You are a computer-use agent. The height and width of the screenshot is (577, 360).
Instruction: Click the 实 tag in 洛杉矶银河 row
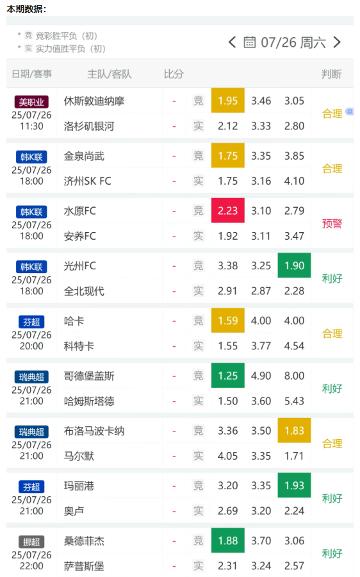point(199,126)
